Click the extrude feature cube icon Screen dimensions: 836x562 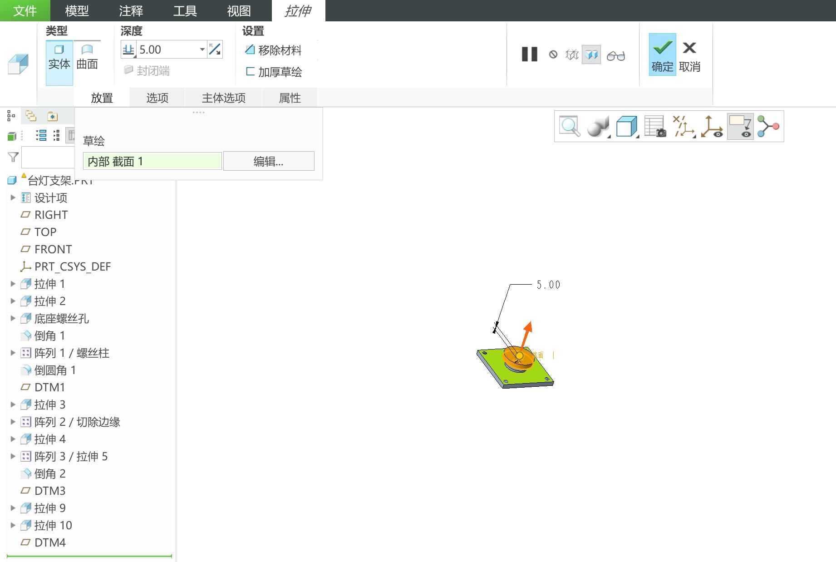(x=18, y=64)
